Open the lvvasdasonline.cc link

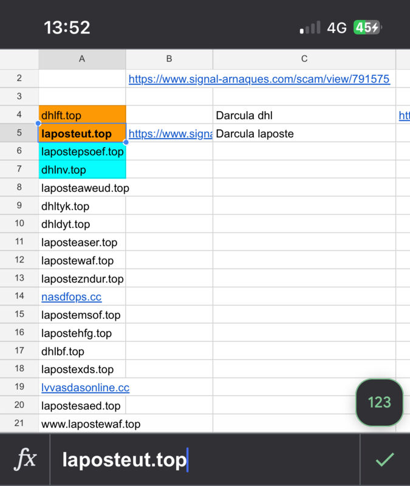click(85, 388)
